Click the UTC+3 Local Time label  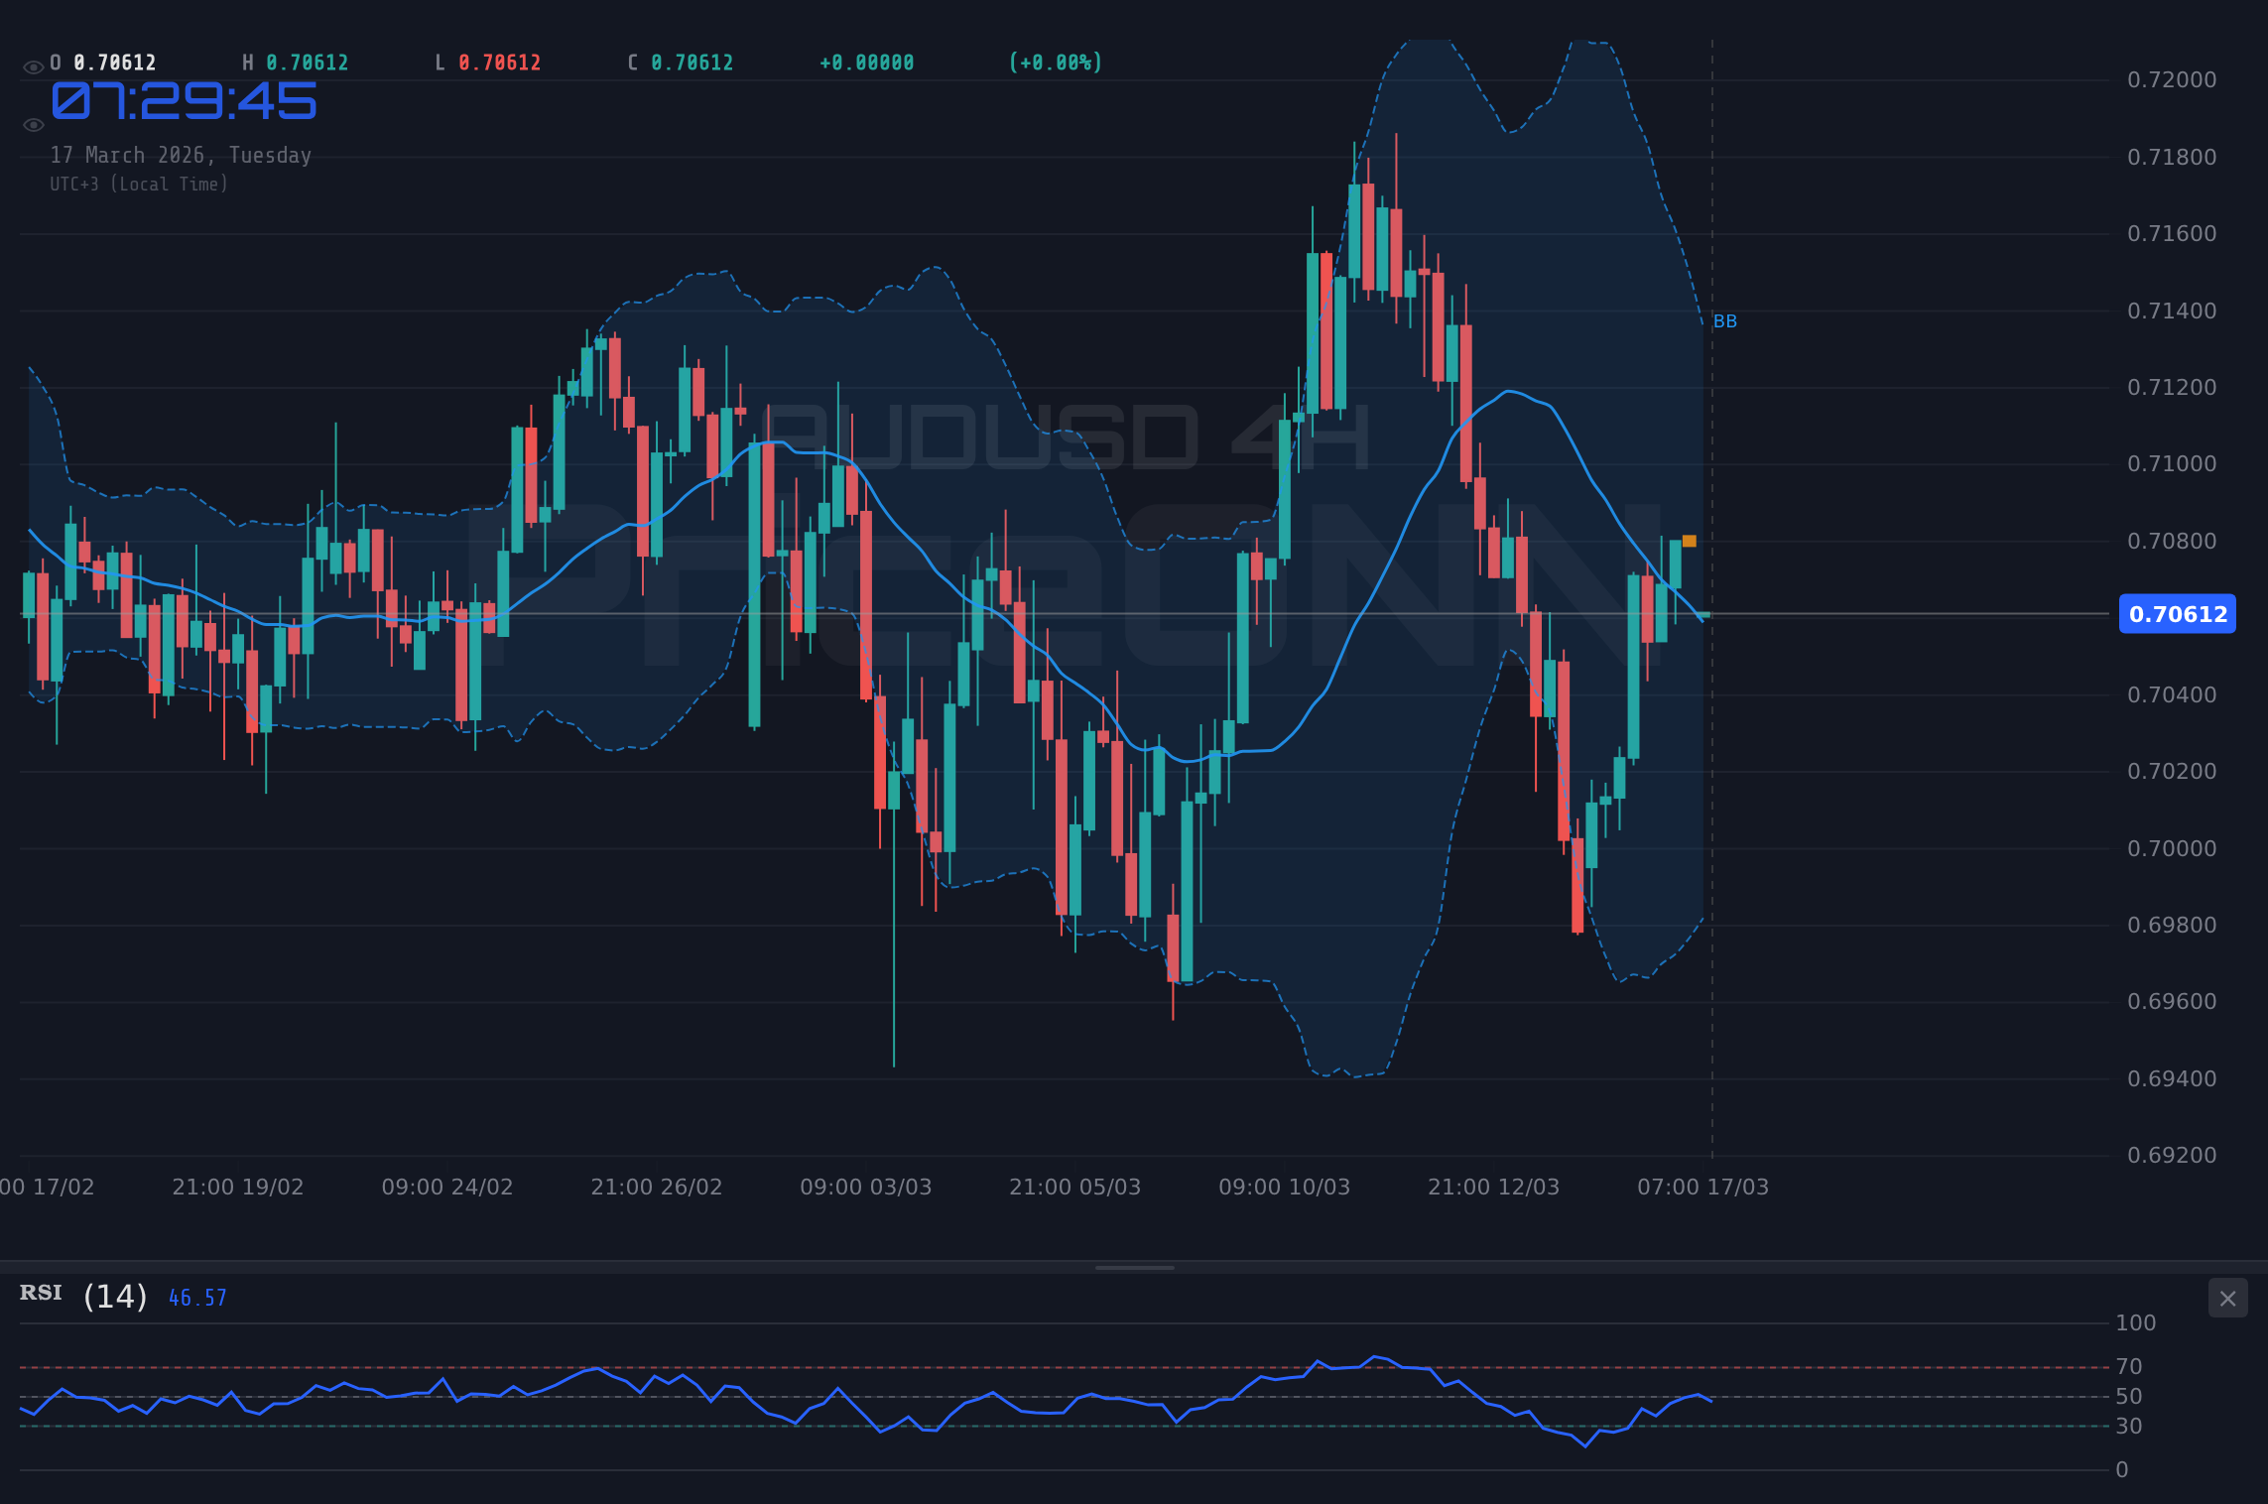click(x=139, y=184)
